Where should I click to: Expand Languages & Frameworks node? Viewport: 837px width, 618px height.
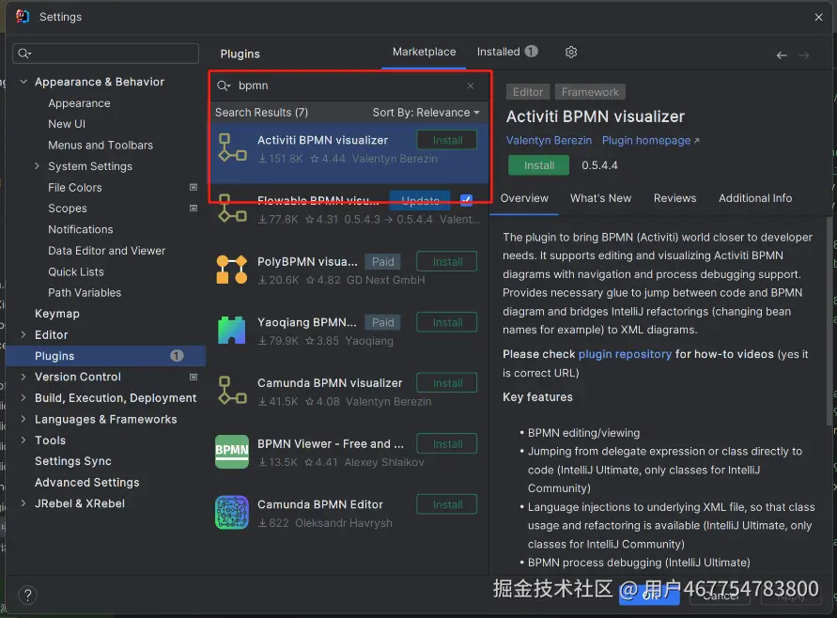[x=23, y=419]
